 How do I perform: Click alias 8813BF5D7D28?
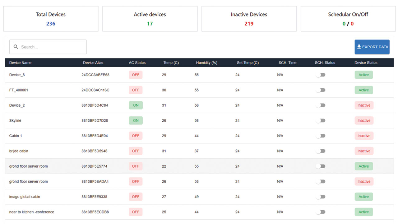95,121
